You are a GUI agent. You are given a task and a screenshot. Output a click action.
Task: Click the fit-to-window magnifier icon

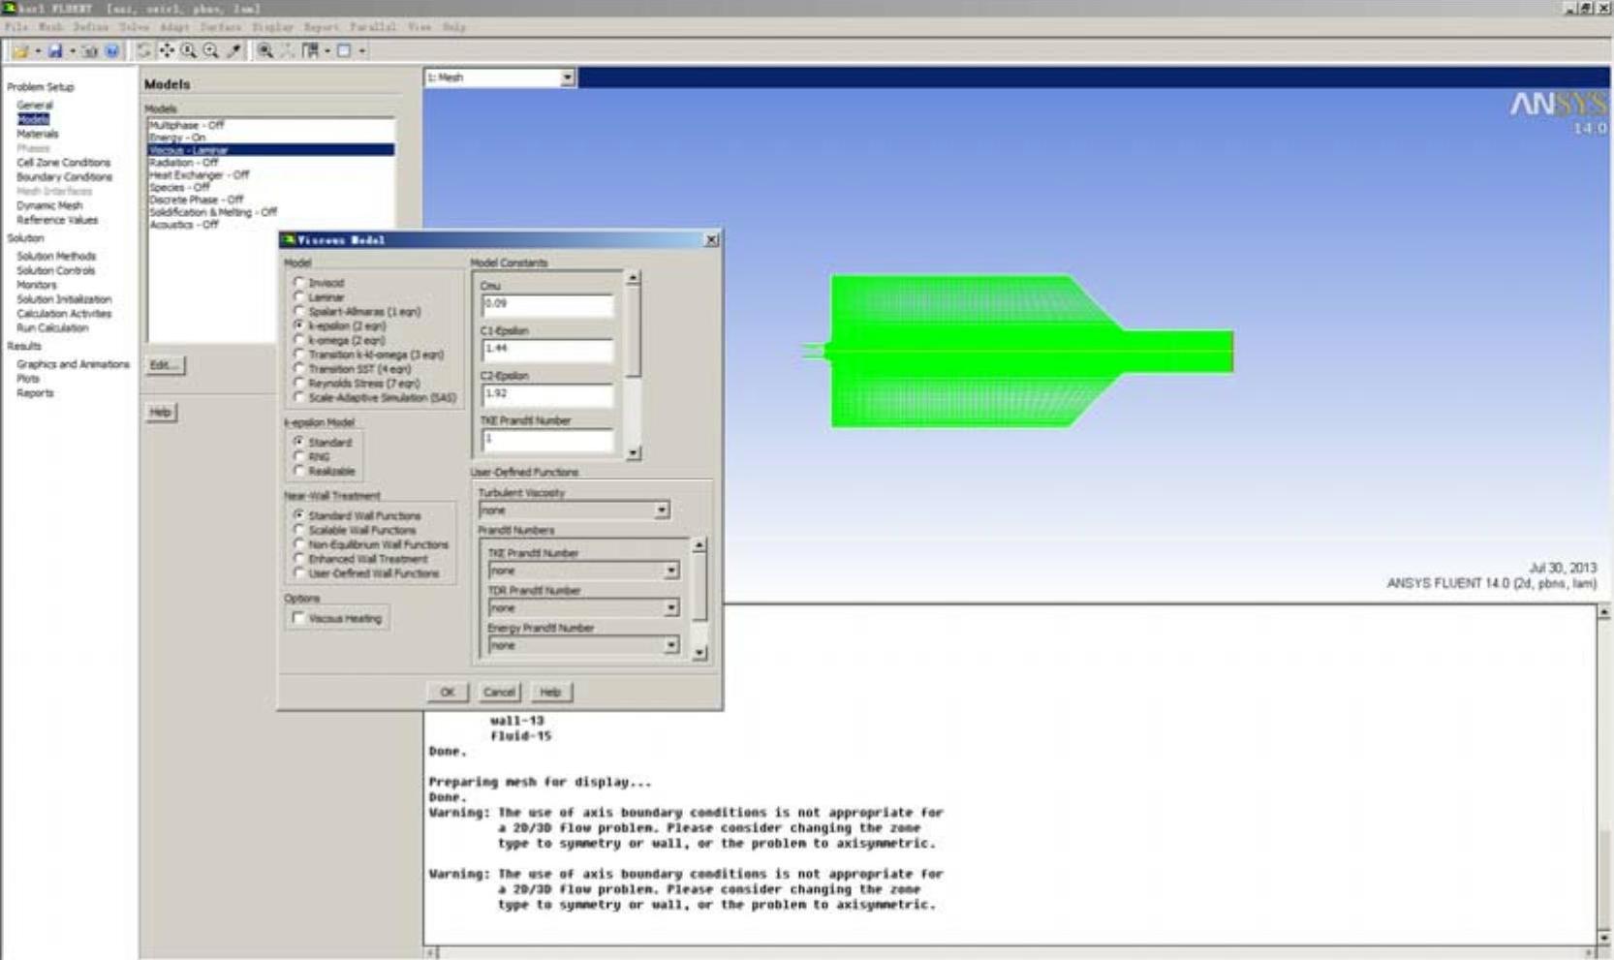264,50
